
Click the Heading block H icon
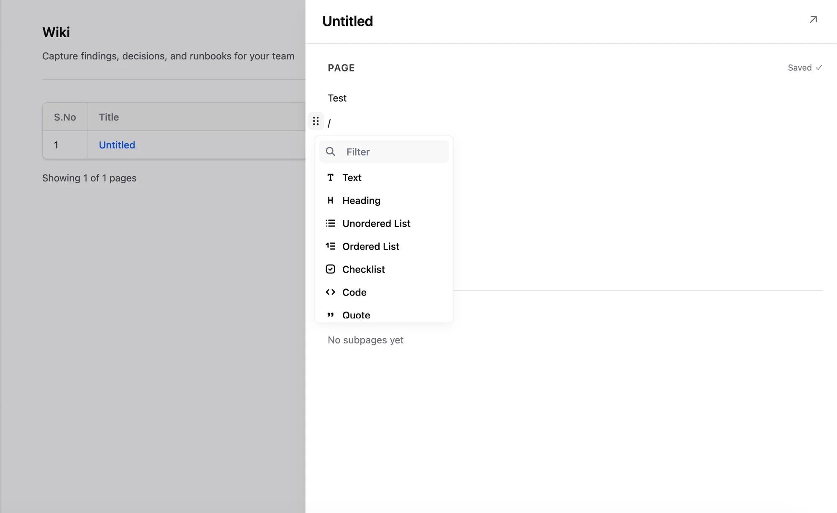pyautogui.click(x=330, y=200)
